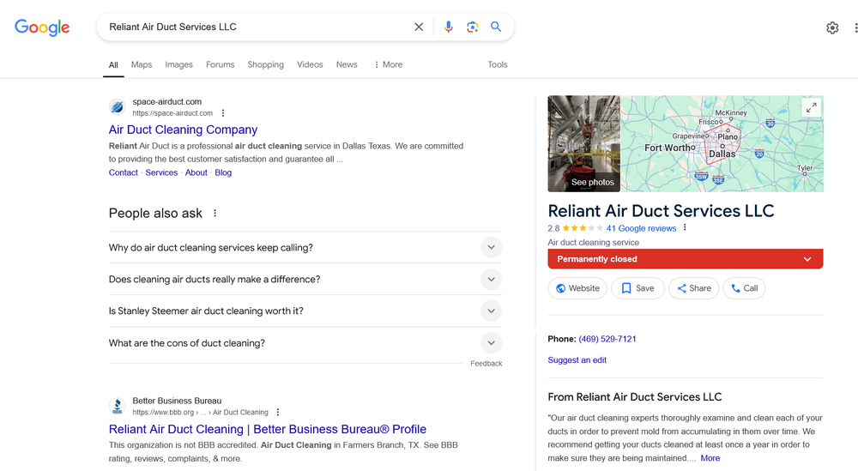
Task: Expand the map with the fullscreen icon
Action: (x=810, y=108)
